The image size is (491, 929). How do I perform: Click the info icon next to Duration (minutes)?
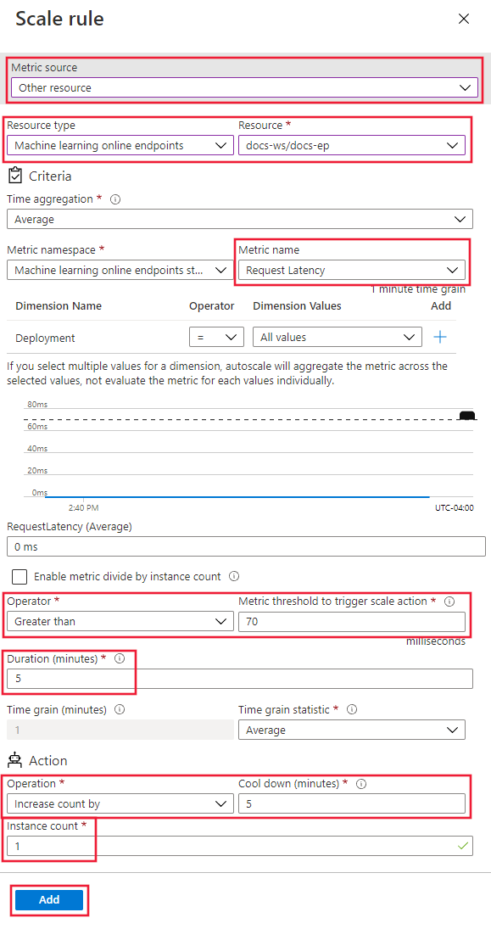120,659
